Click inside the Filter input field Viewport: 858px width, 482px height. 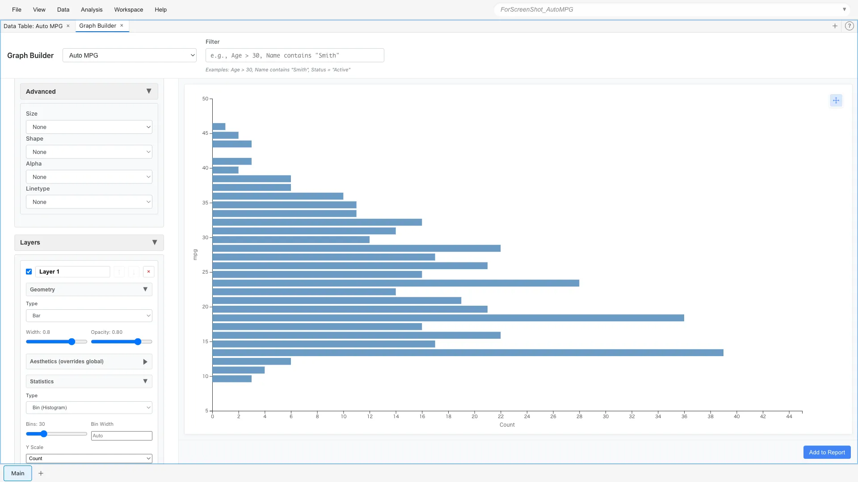(x=294, y=55)
